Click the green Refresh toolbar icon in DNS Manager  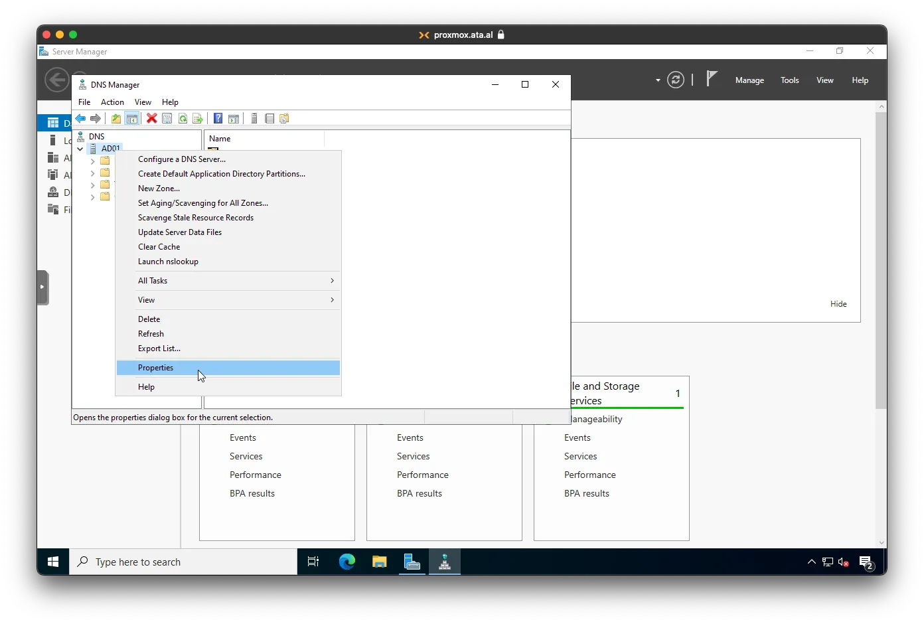pyautogui.click(x=183, y=119)
